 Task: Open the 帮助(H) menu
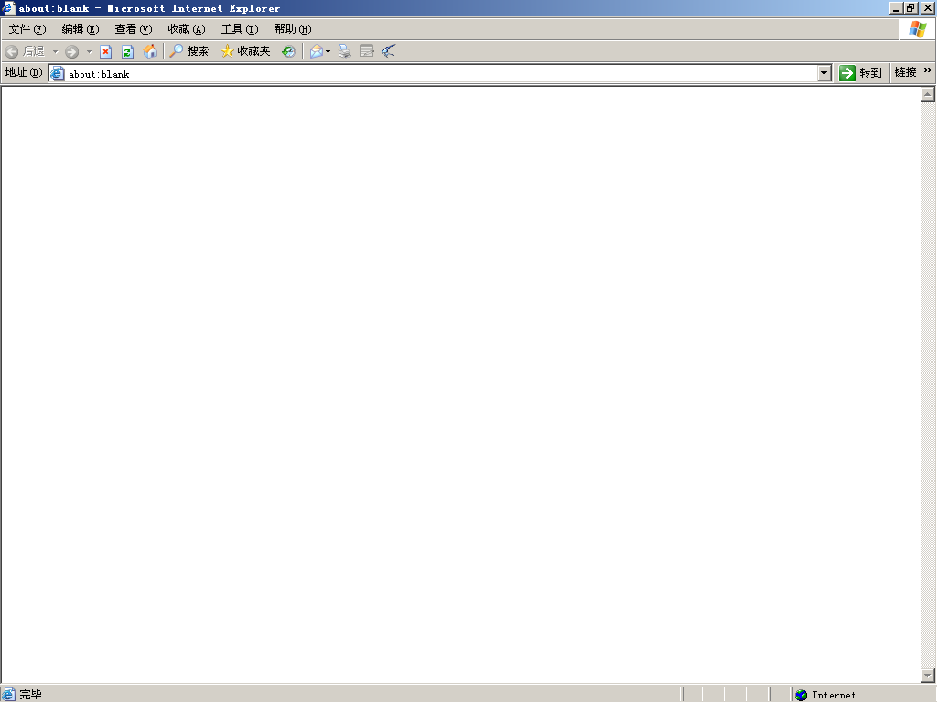pos(293,29)
